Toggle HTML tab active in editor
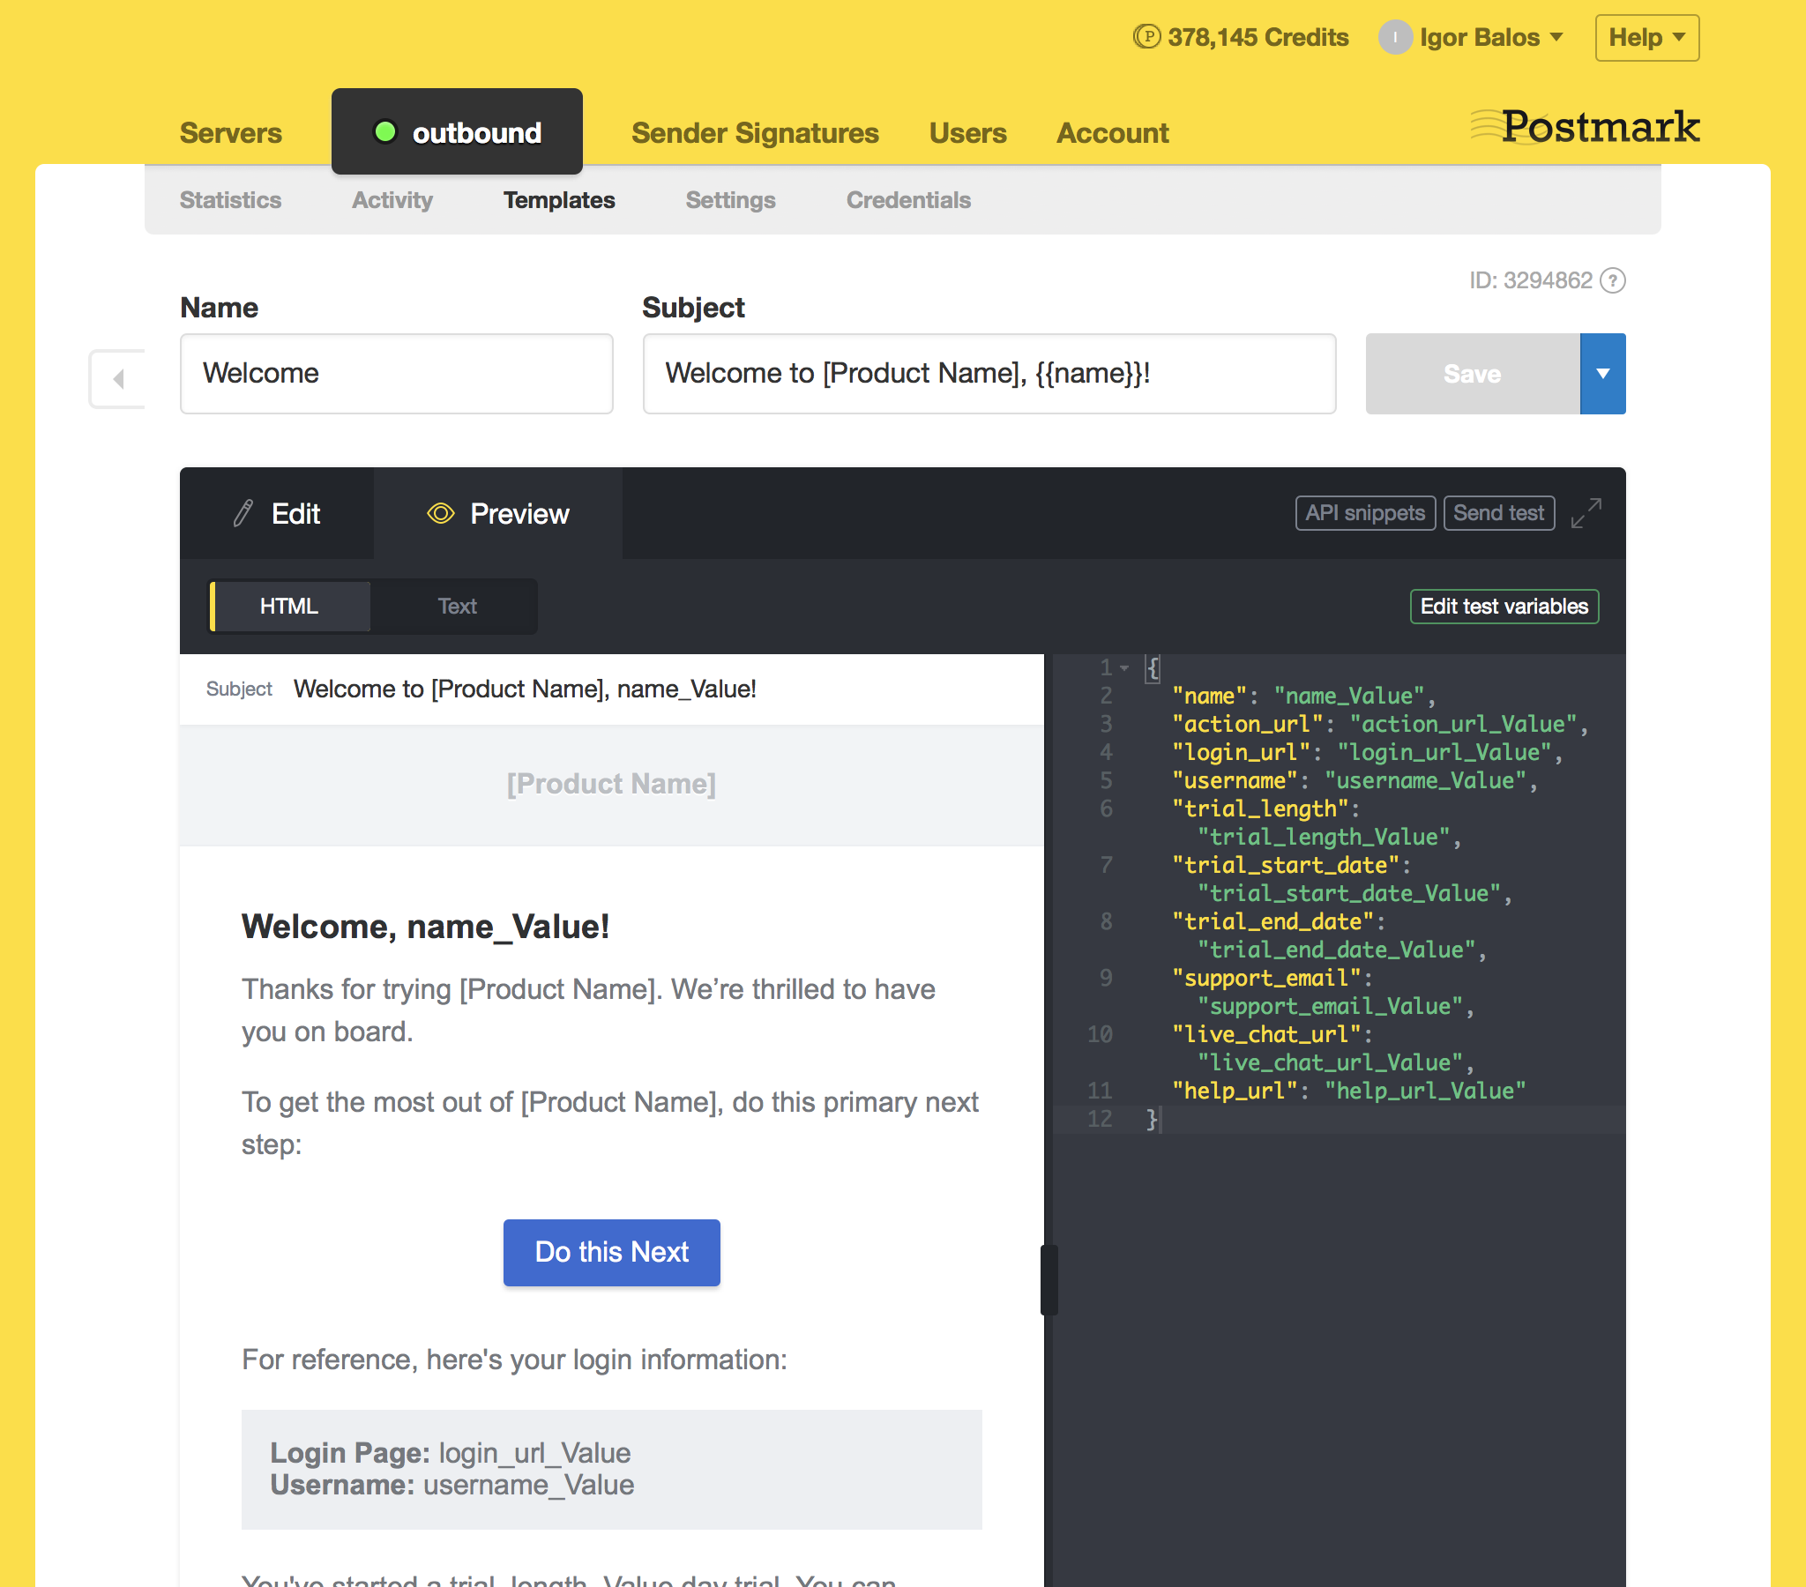Image resolution: width=1806 pixels, height=1587 pixels. click(x=288, y=605)
